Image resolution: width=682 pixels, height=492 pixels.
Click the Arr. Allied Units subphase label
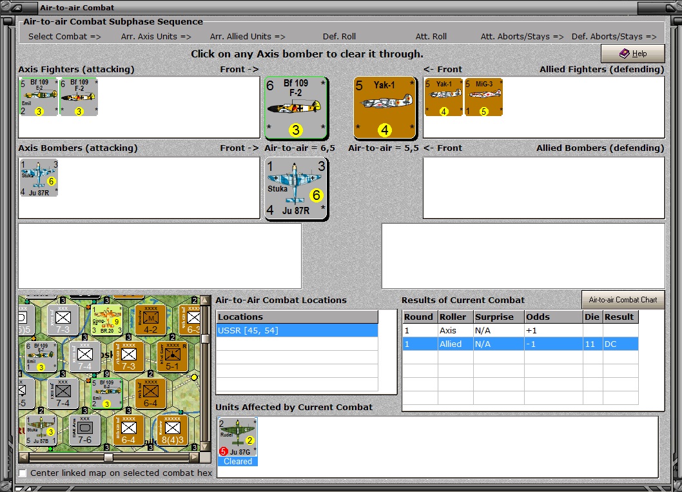point(248,37)
